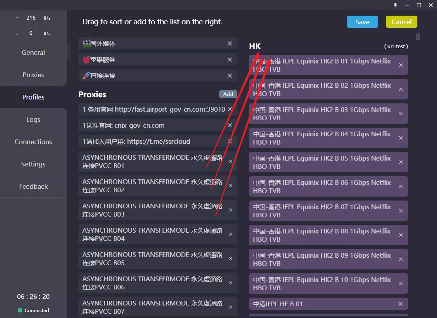The height and width of the screenshot is (318, 437).
Task: Remove 国外媒体 group with its X icon
Action: tap(230, 43)
